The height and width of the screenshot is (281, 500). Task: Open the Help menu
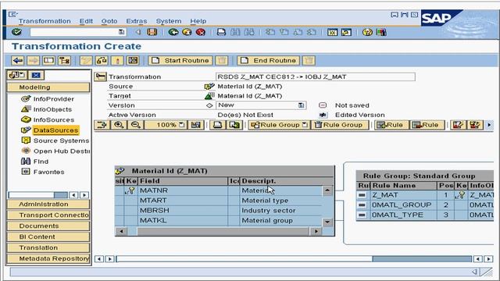pyautogui.click(x=198, y=21)
